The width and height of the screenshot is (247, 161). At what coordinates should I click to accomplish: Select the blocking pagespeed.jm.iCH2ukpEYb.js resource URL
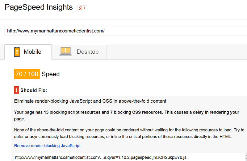[x=101, y=157]
